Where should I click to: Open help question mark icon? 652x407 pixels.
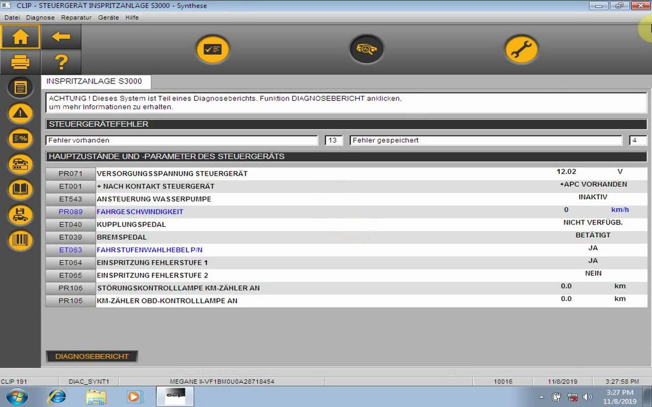point(61,62)
